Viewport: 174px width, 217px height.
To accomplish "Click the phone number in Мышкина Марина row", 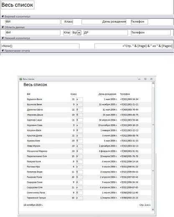I will 129,151.
